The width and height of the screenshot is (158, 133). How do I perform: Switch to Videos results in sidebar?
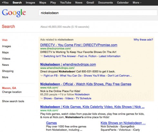(x=6, y=59)
